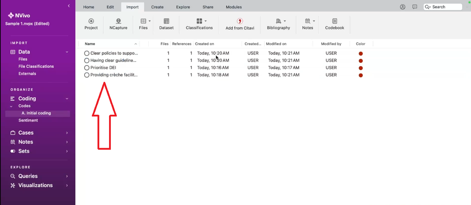471x205 pixels.
Task: Click the Notes toolbar icon
Action: (x=308, y=21)
